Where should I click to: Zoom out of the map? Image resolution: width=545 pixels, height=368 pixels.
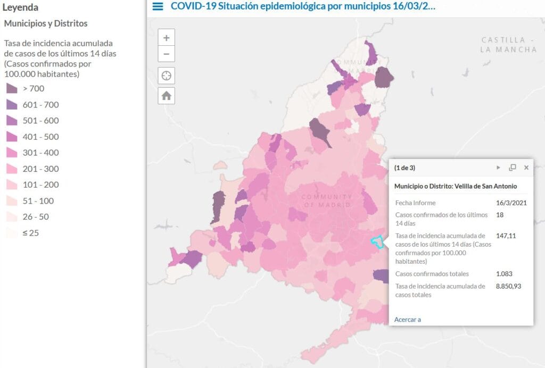[x=166, y=54]
